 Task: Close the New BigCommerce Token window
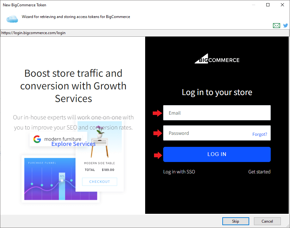(282, 5)
